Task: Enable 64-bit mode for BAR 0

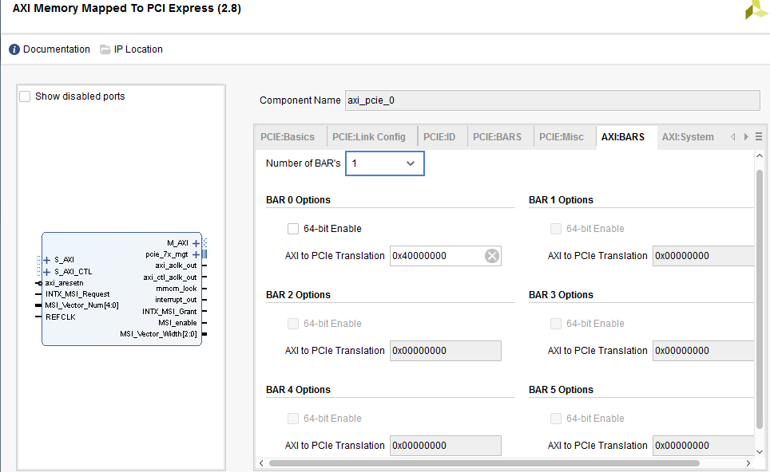Action: (x=293, y=229)
